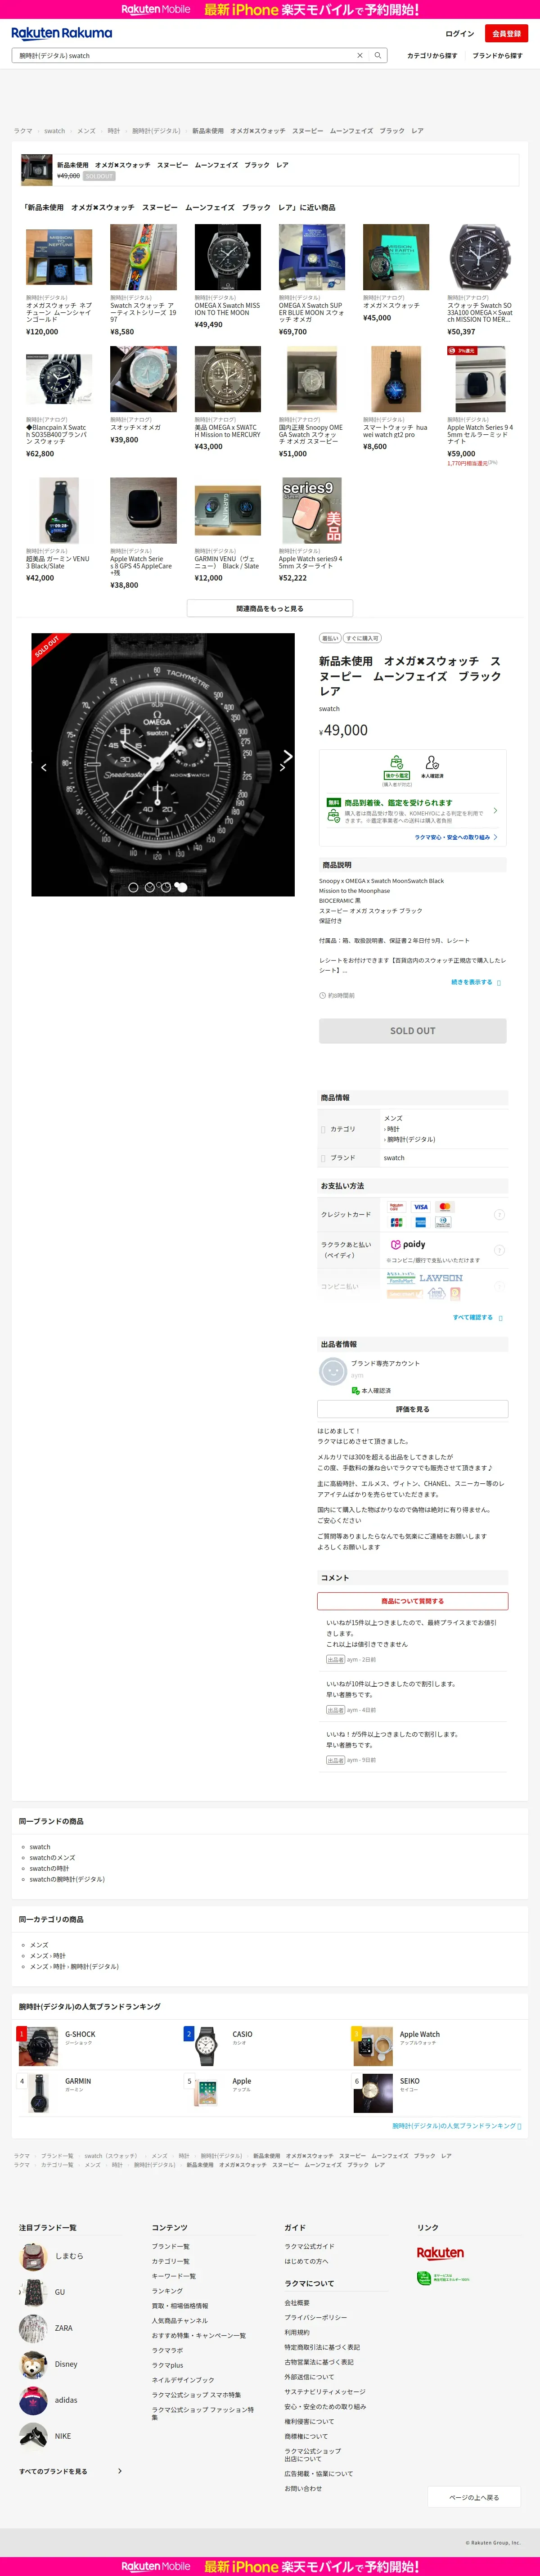Expand the 商品到着後、鑑定を受けられます chevron
Image resolution: width=540 pixels, height=2576 pixels.
[x=495, y=811]
